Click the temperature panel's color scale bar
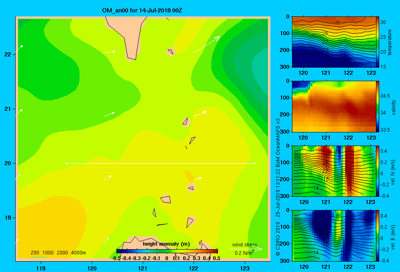The width and height of the screenshot is (400, 272). click(378, 42)
